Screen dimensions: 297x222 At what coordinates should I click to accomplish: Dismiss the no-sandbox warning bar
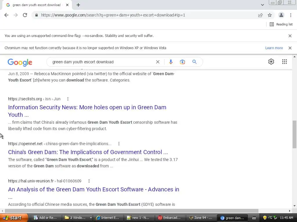(x=290, y=36)
